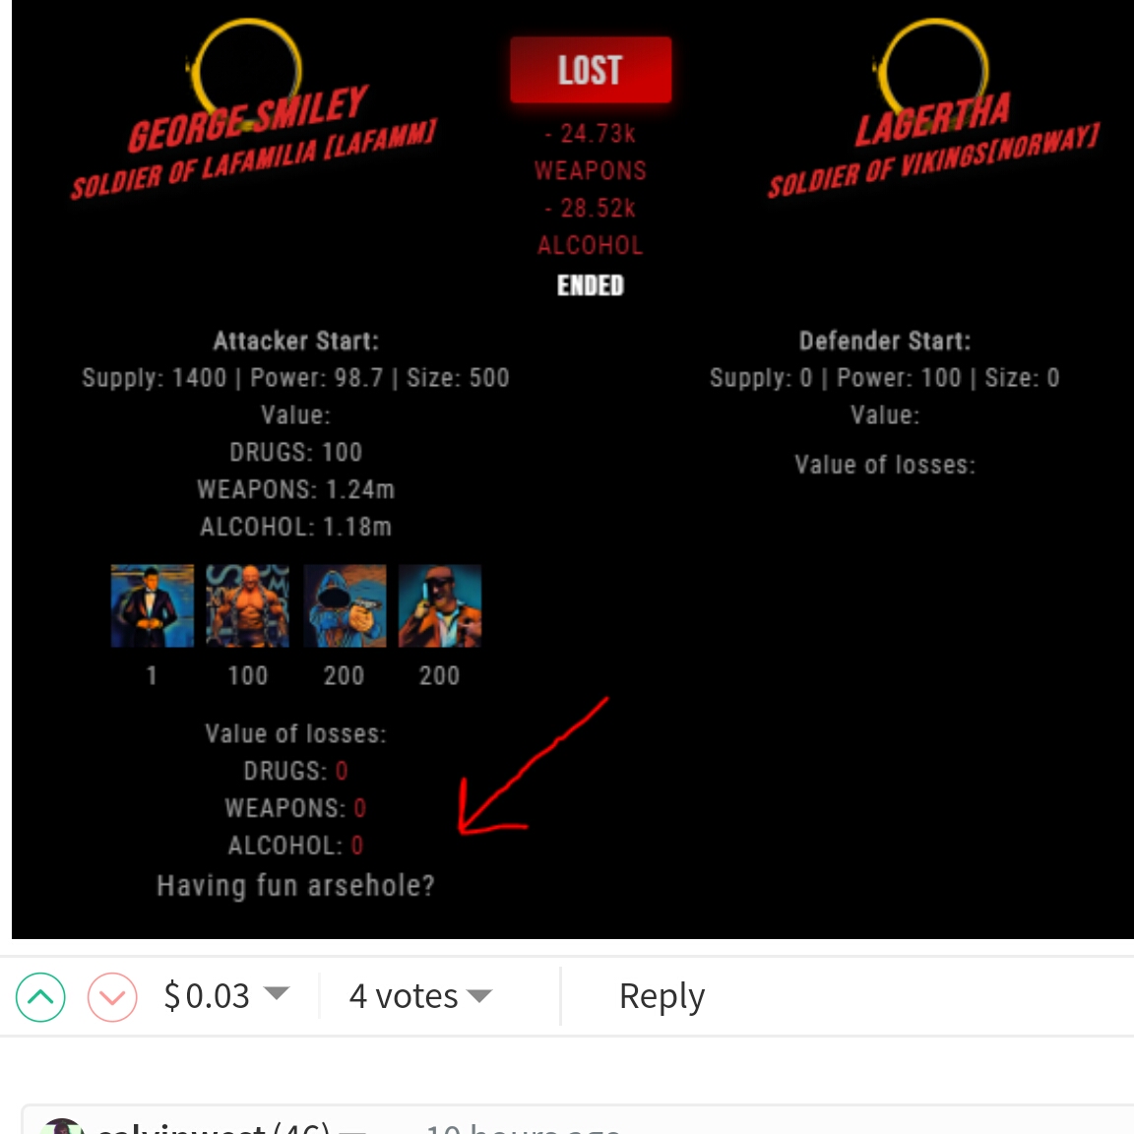Select the man on phone unit thumbnail
Viewport: 1134px width, 1134px height.
[440, 605]
